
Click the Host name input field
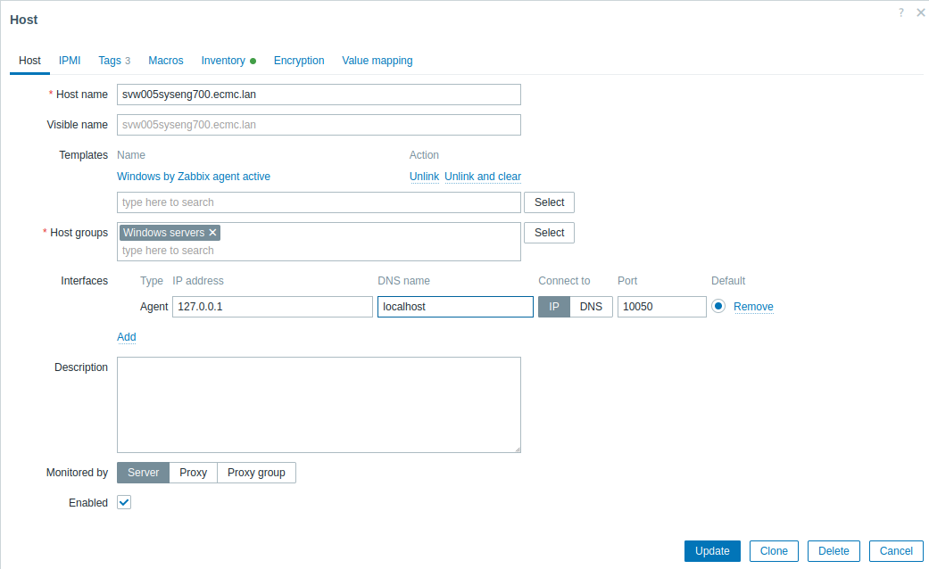319,95
